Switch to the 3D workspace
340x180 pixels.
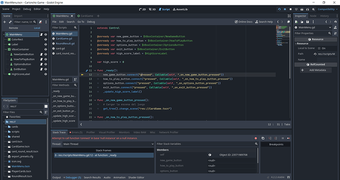(152, 9)
